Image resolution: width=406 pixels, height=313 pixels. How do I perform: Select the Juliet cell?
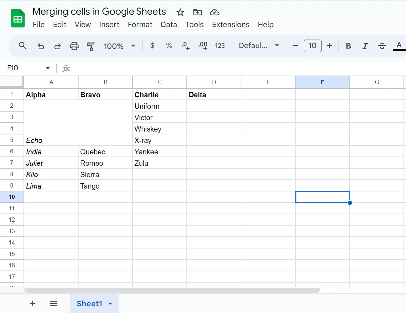pyautogui.click(x=51, y=163)
